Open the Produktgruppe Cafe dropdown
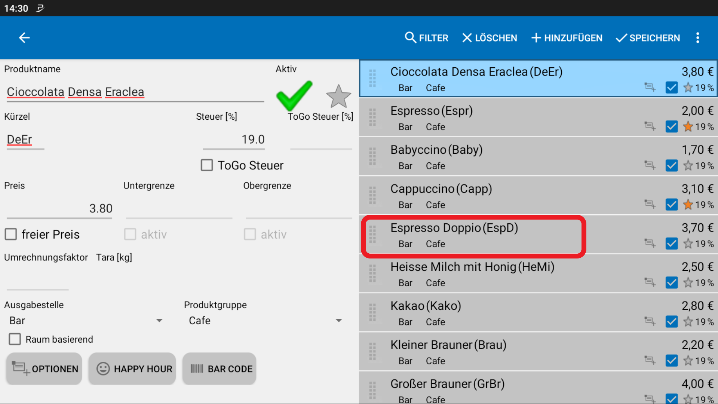This screenshot has width=718, height=404. [266, 321]
